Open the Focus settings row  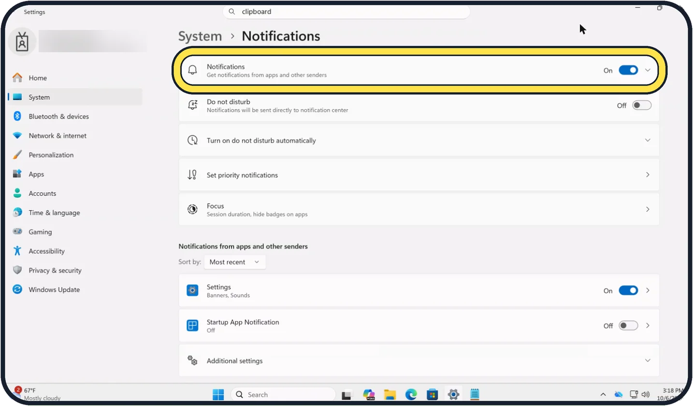(419, 209)
